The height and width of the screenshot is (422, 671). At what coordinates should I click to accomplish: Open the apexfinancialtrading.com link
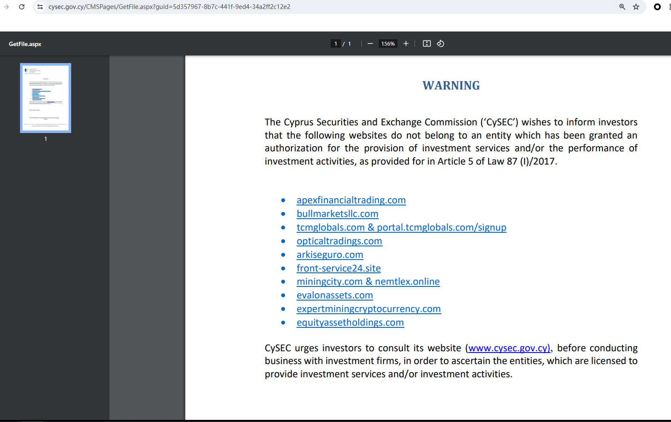tap(351, 200)
